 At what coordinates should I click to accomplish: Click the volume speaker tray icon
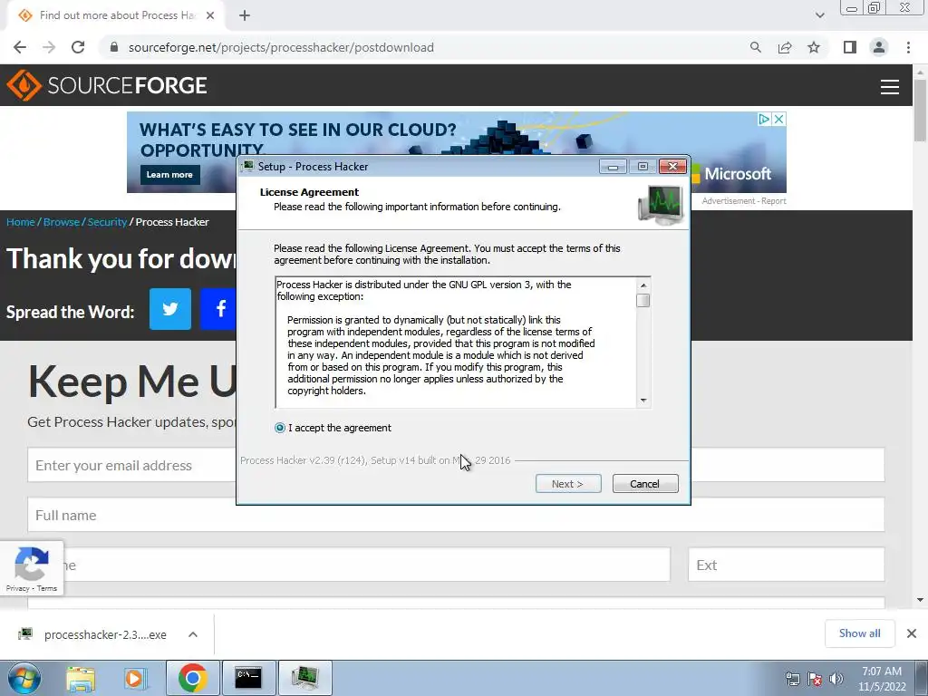[x=836, y=679]
